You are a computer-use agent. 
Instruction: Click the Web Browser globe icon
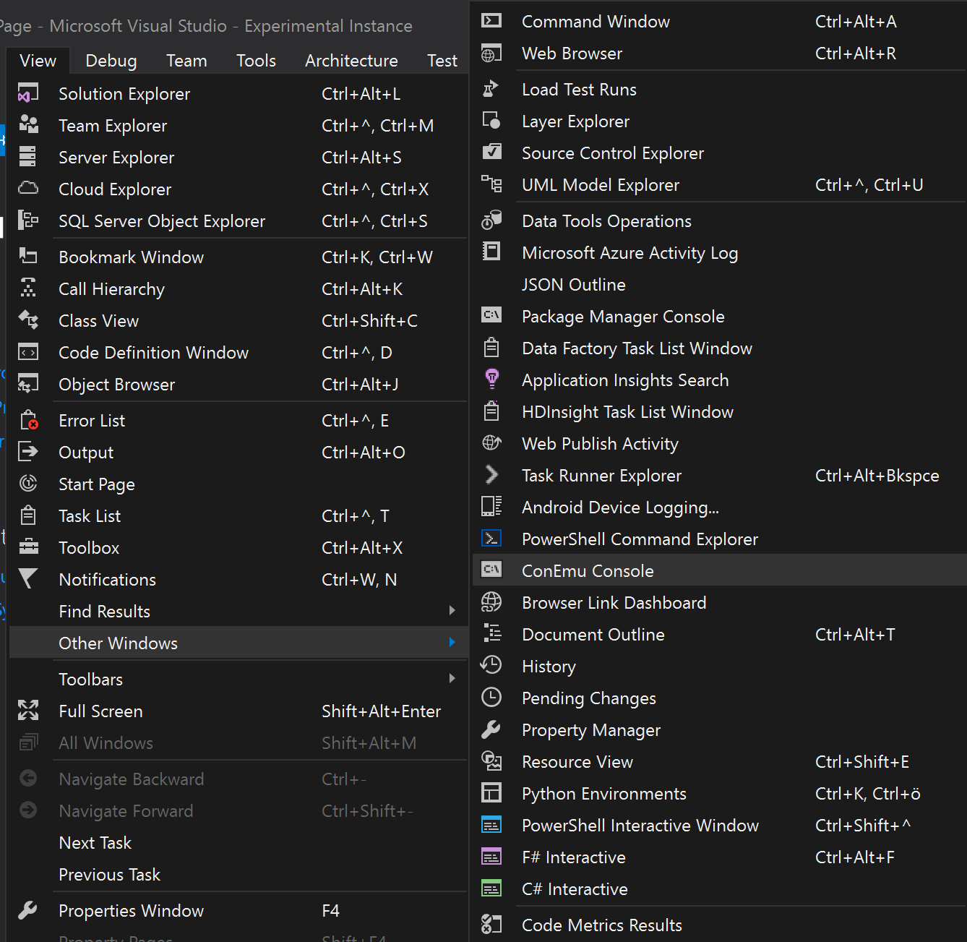[x=491, y=53]
